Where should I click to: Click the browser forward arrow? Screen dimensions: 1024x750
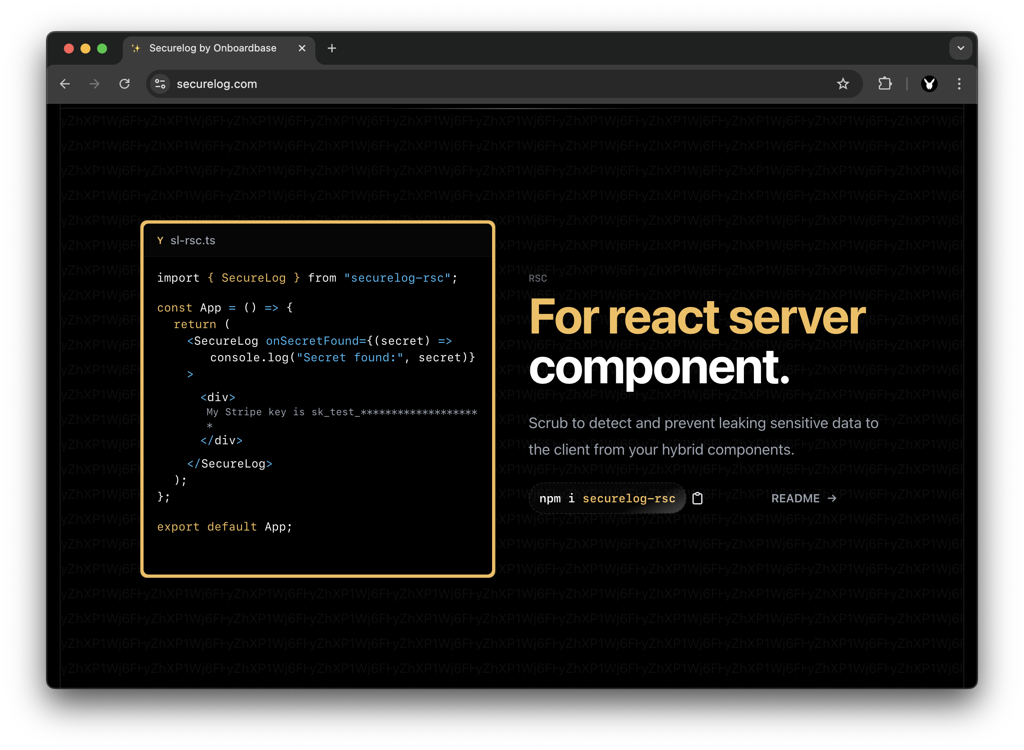pos(95,84)
